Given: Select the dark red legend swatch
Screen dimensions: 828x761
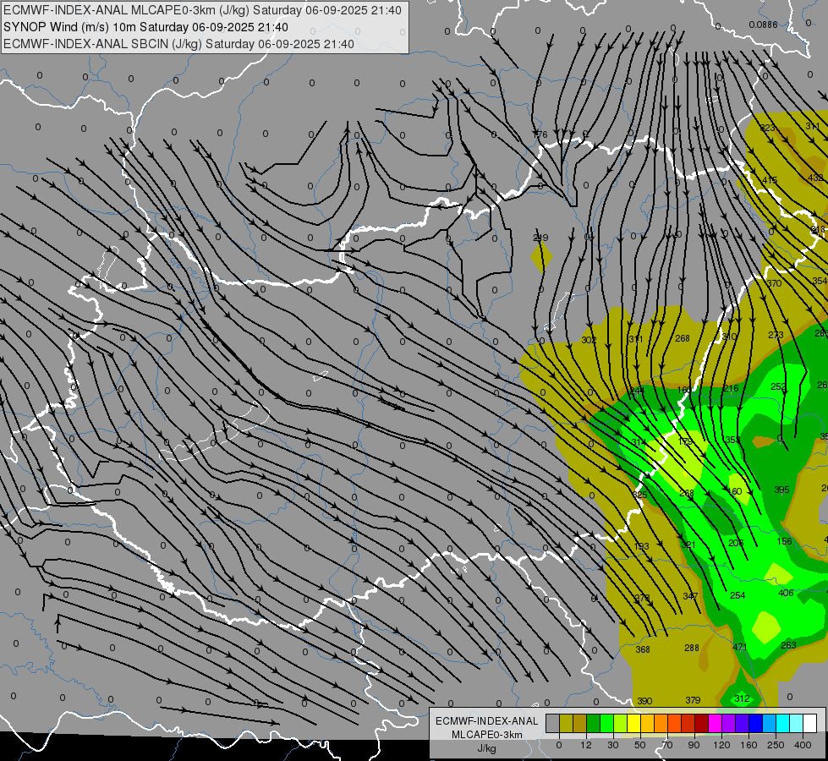Looking at the screenshot, I should point(702,723).
